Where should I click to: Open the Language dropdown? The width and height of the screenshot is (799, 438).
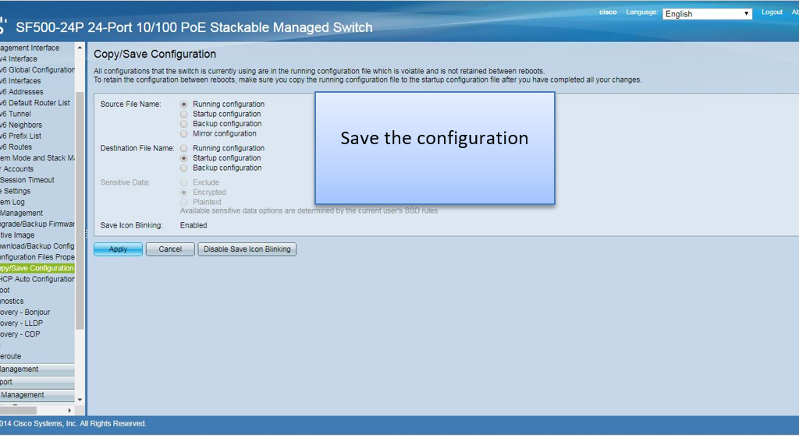click(x=707, y=14)
